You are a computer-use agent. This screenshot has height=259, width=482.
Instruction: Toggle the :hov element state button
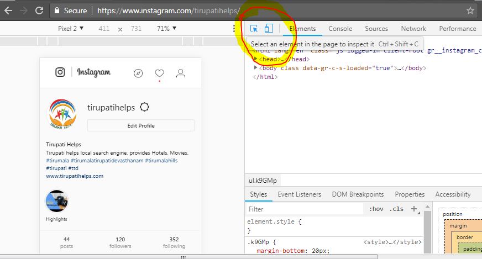coord(376,209)
